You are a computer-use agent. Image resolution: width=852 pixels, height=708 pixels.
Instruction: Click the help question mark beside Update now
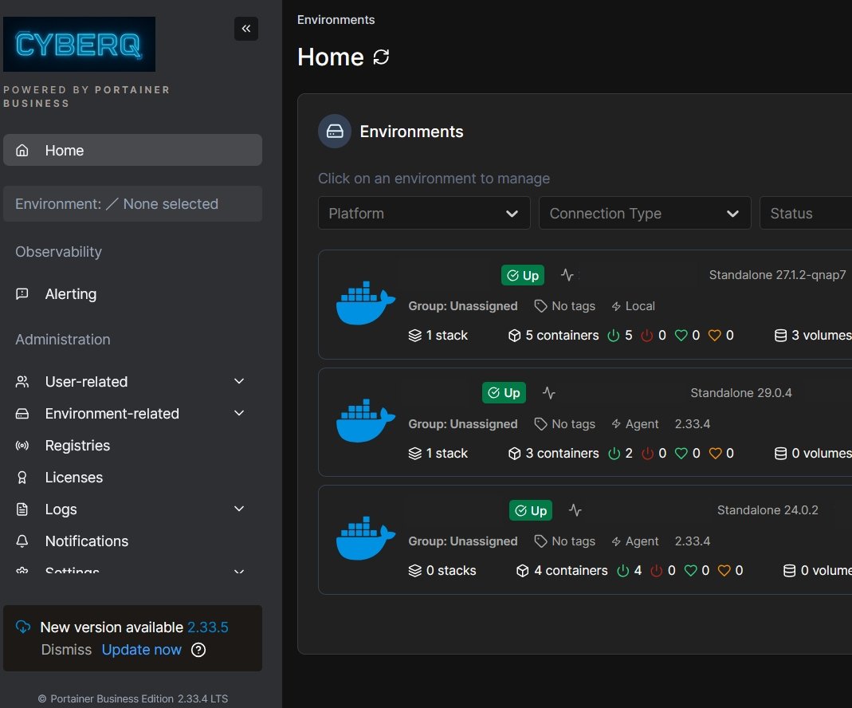tap(199, 650)
